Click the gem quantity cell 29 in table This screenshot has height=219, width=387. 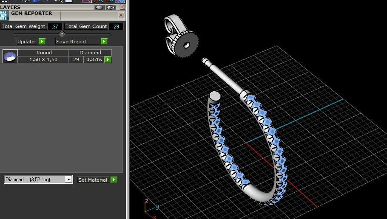(76, 59)
